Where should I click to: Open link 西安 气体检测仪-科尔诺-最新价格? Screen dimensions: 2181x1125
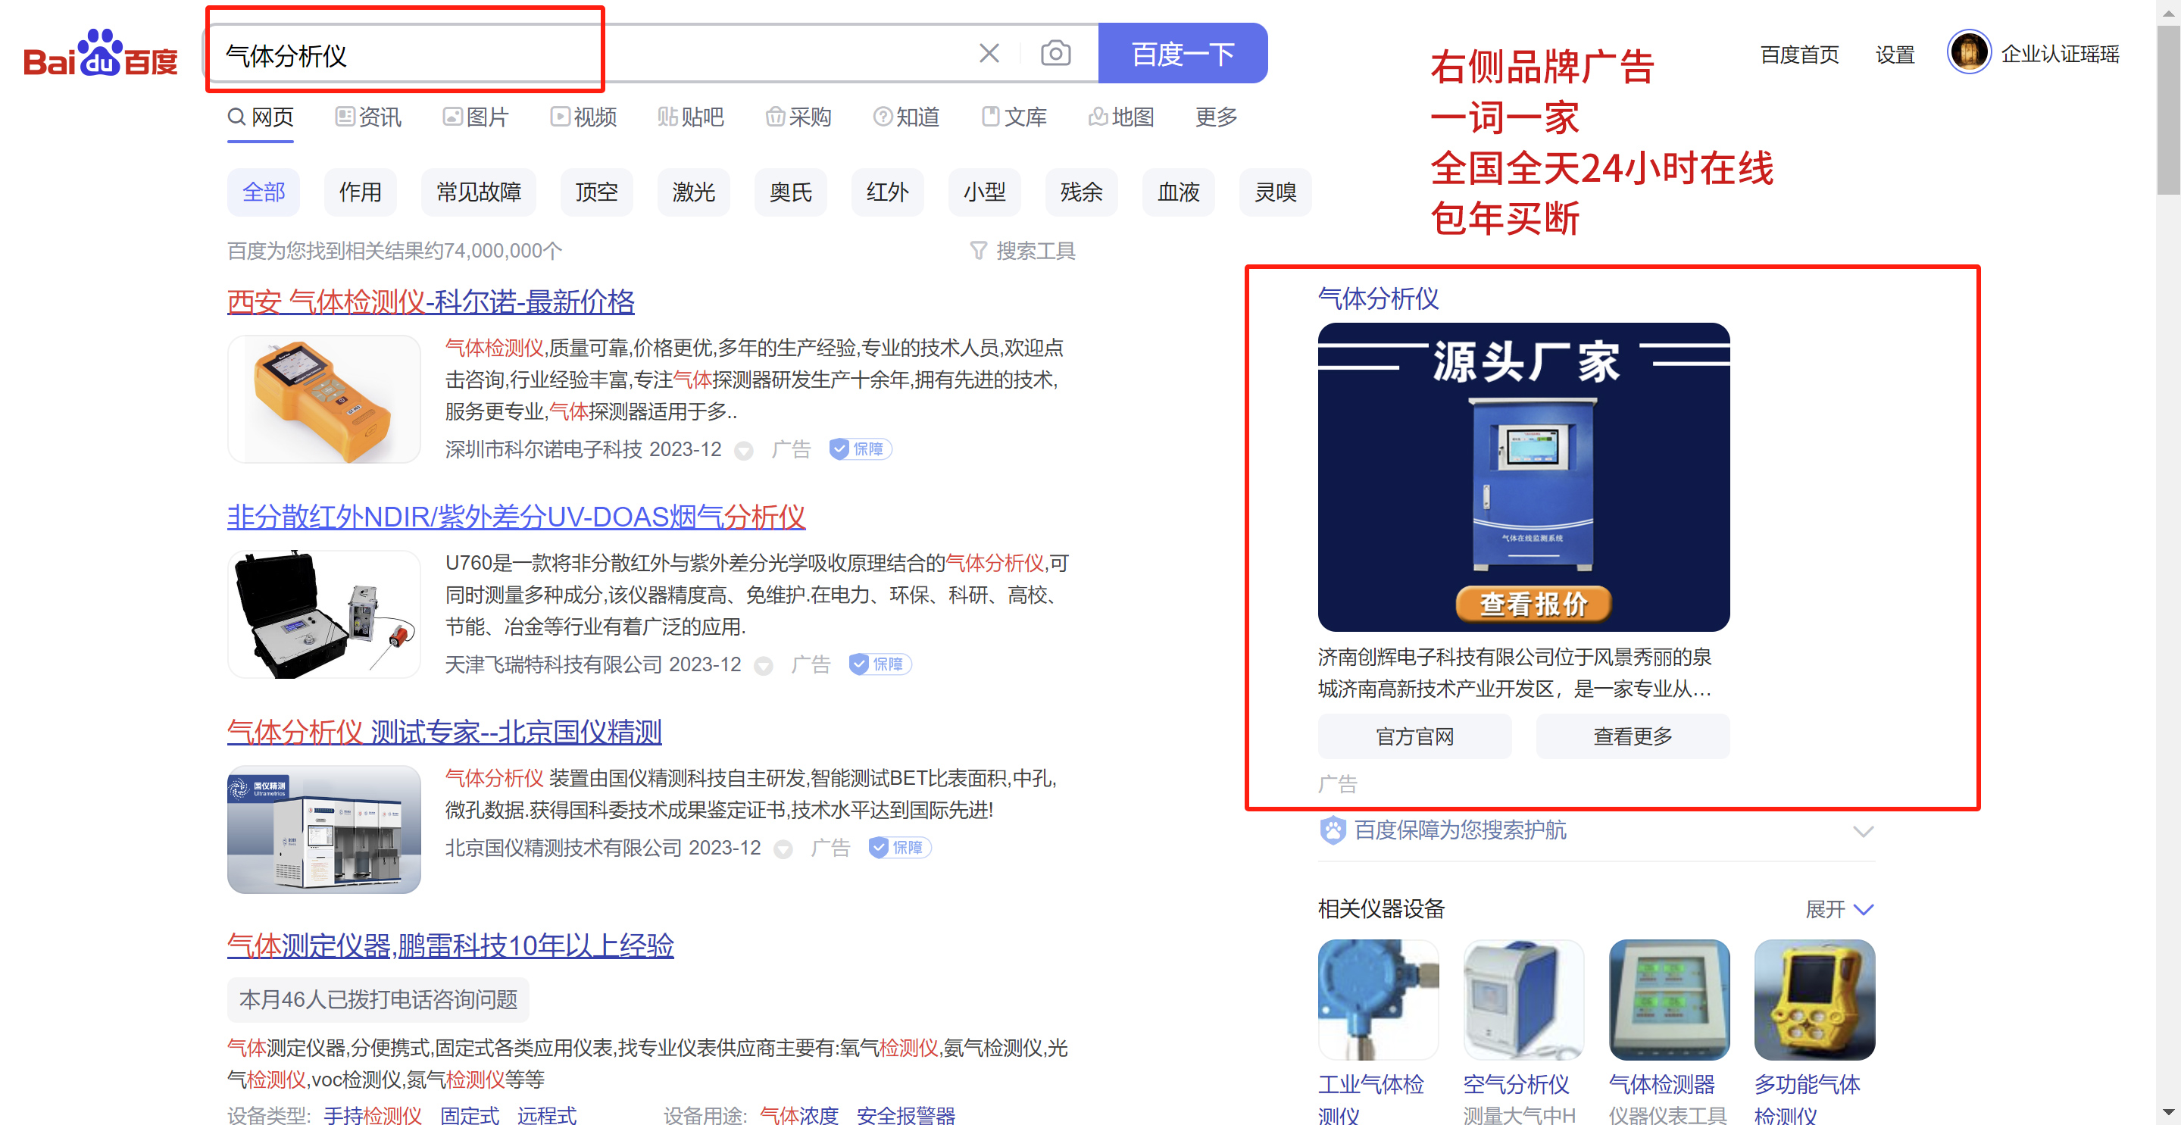(430, 302)
